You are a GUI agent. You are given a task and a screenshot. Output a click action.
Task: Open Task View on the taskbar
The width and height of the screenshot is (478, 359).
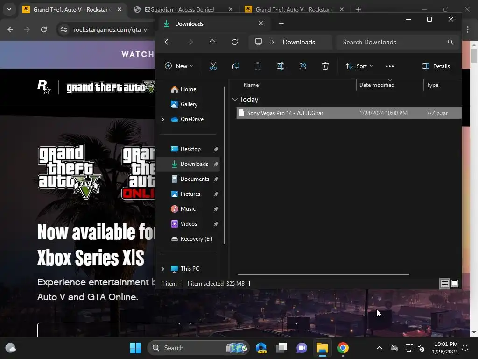(x=281, y=348)
